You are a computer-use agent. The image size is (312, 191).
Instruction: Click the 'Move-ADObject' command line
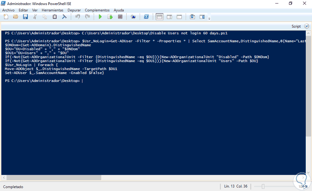(61, 69)
